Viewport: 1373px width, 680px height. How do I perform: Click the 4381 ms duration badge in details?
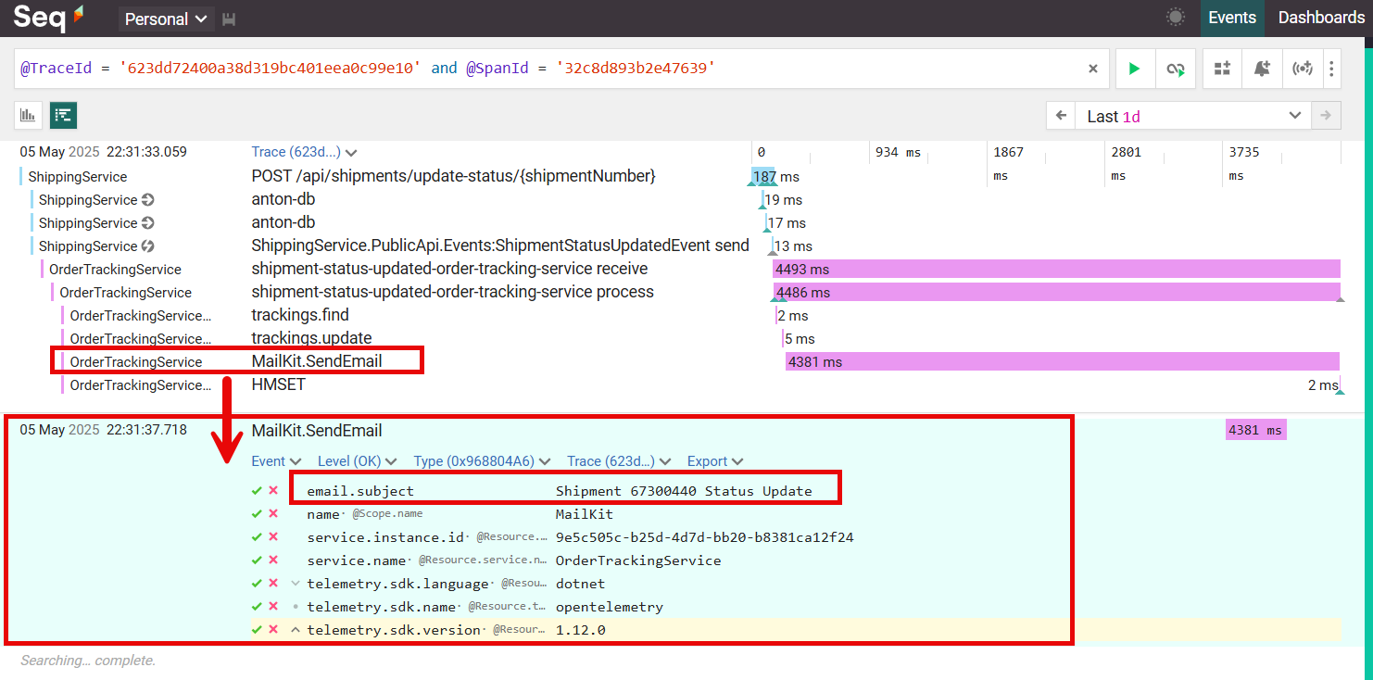click(x=1256, y=430)
